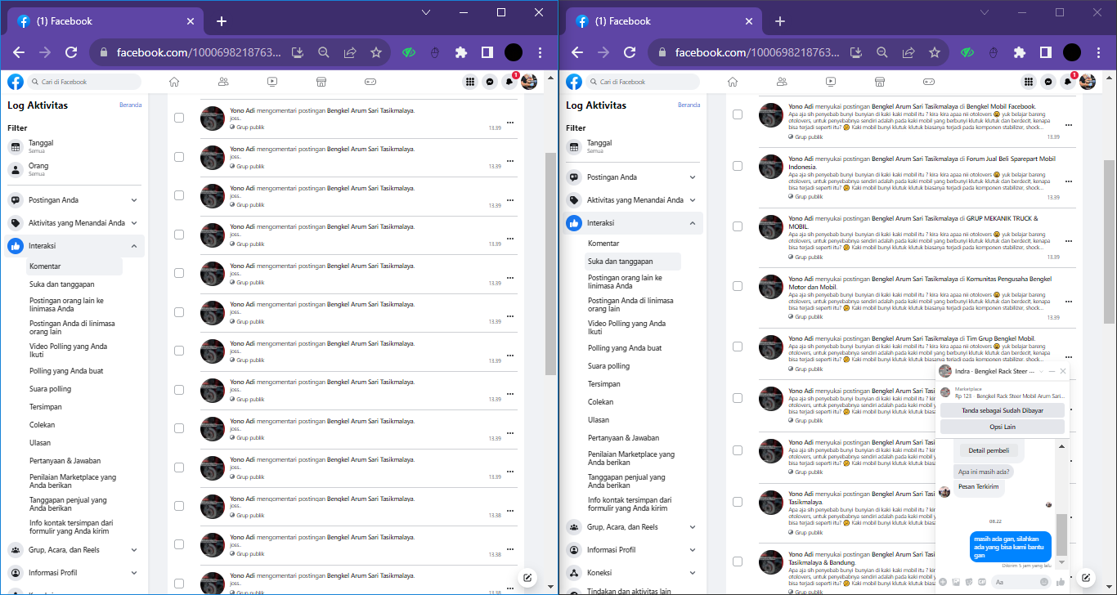Bookmark this page in left browser star
The image size is (1117, 595).
coord(376,52)
